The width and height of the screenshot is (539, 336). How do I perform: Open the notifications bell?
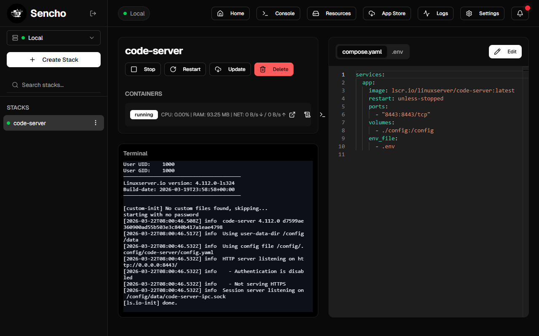coord(520,13)
